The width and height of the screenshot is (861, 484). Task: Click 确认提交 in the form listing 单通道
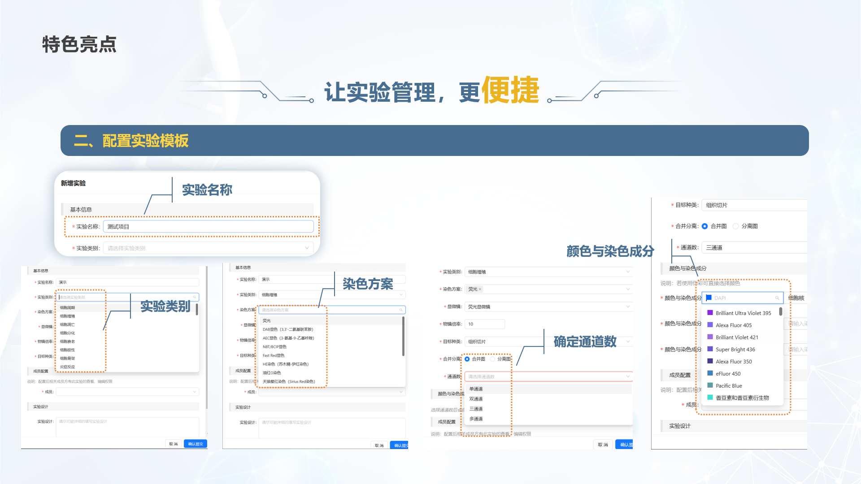(624, 445)
